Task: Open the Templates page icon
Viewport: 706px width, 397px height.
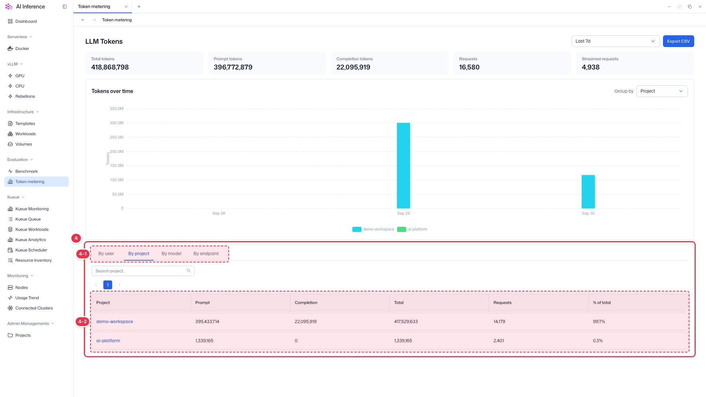Action: click(x=10, y=124)
